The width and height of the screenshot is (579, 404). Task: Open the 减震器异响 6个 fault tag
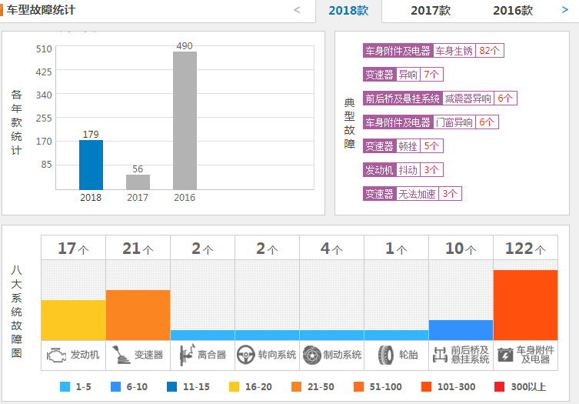(440, 98)
